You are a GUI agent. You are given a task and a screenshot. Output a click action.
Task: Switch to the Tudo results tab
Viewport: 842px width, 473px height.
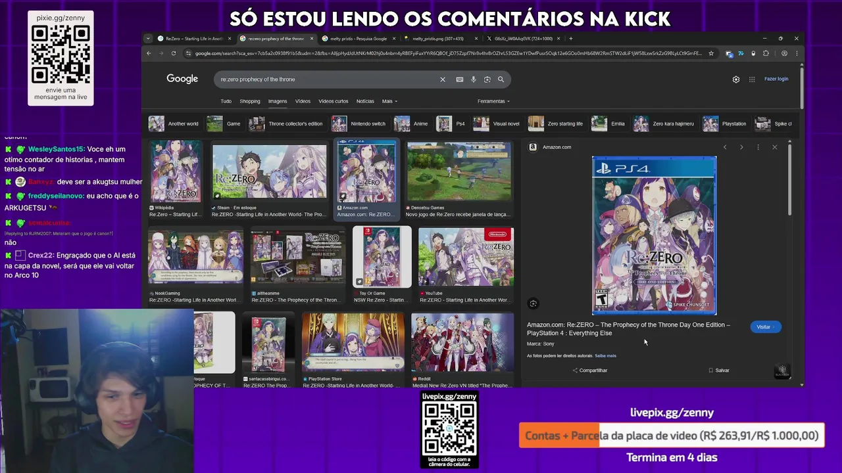click(226, 101)
